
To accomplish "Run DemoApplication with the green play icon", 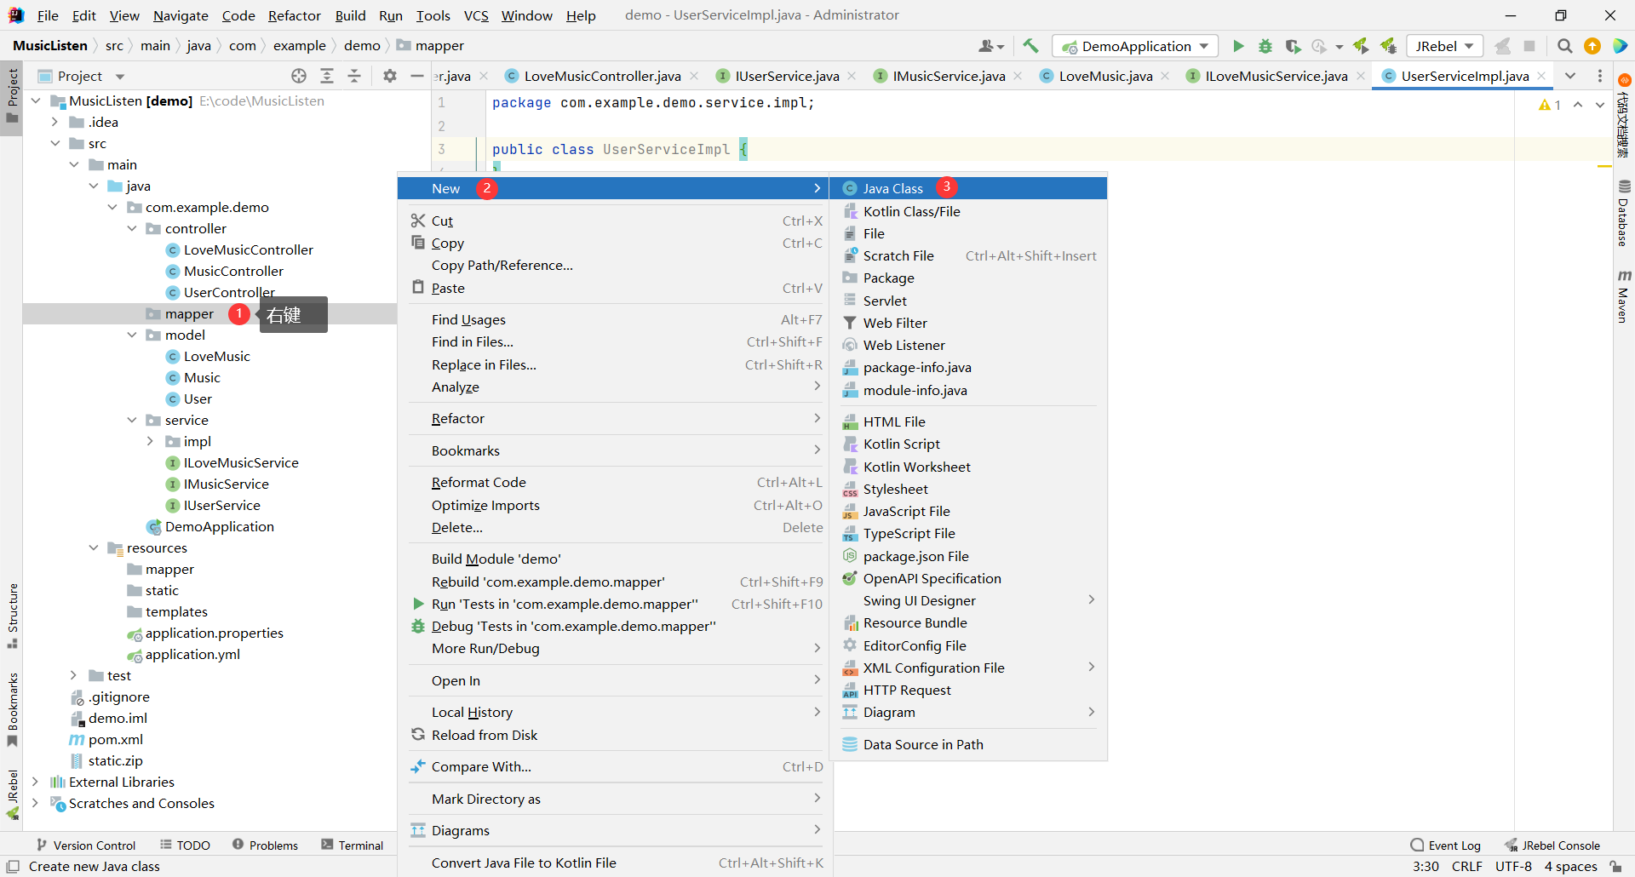I will 1238,46.
